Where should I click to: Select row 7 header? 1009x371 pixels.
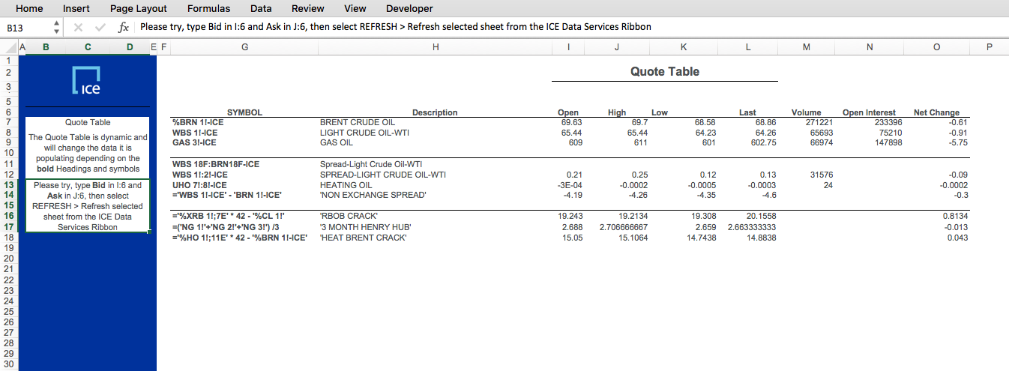pos(8,122)
